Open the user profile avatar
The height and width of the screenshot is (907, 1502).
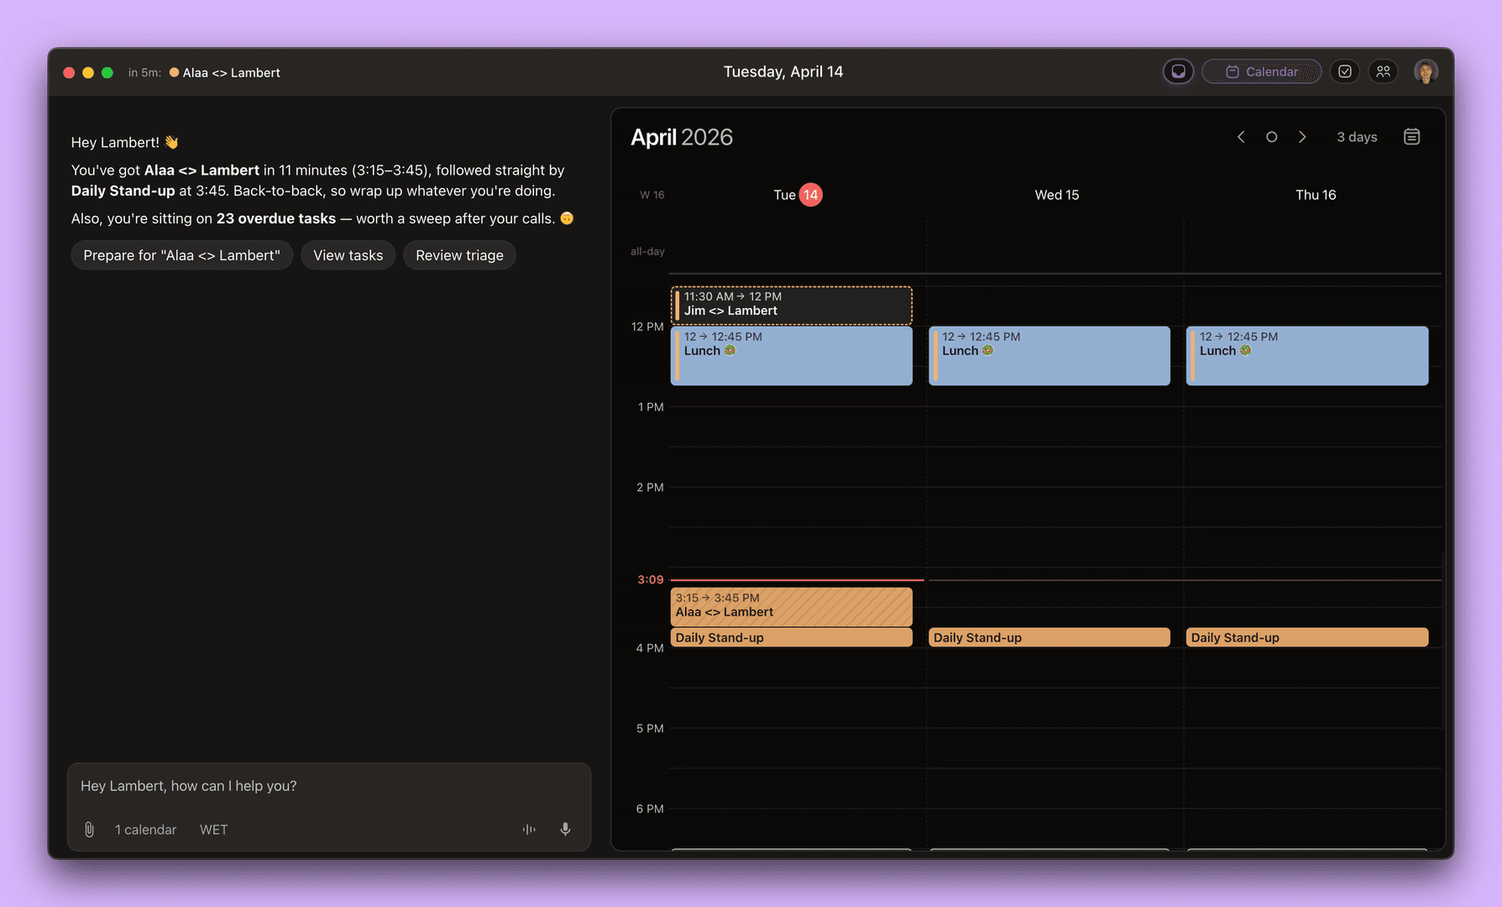click(x=1426, y=72)
